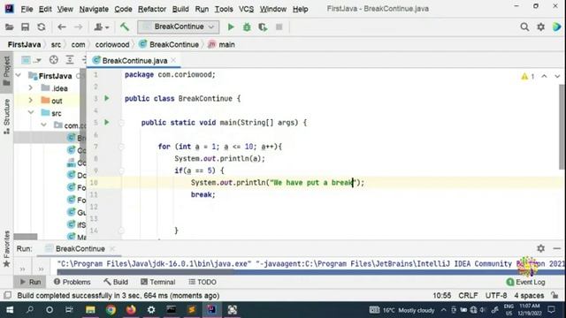Open the Problems tool window
The width and height of the screenshot is (566, 318).
(72, 282)
